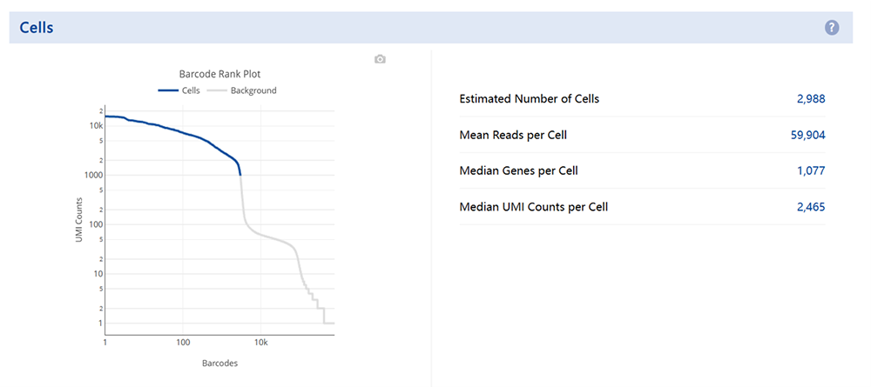Click the Cells section header title

click(37, 28)
